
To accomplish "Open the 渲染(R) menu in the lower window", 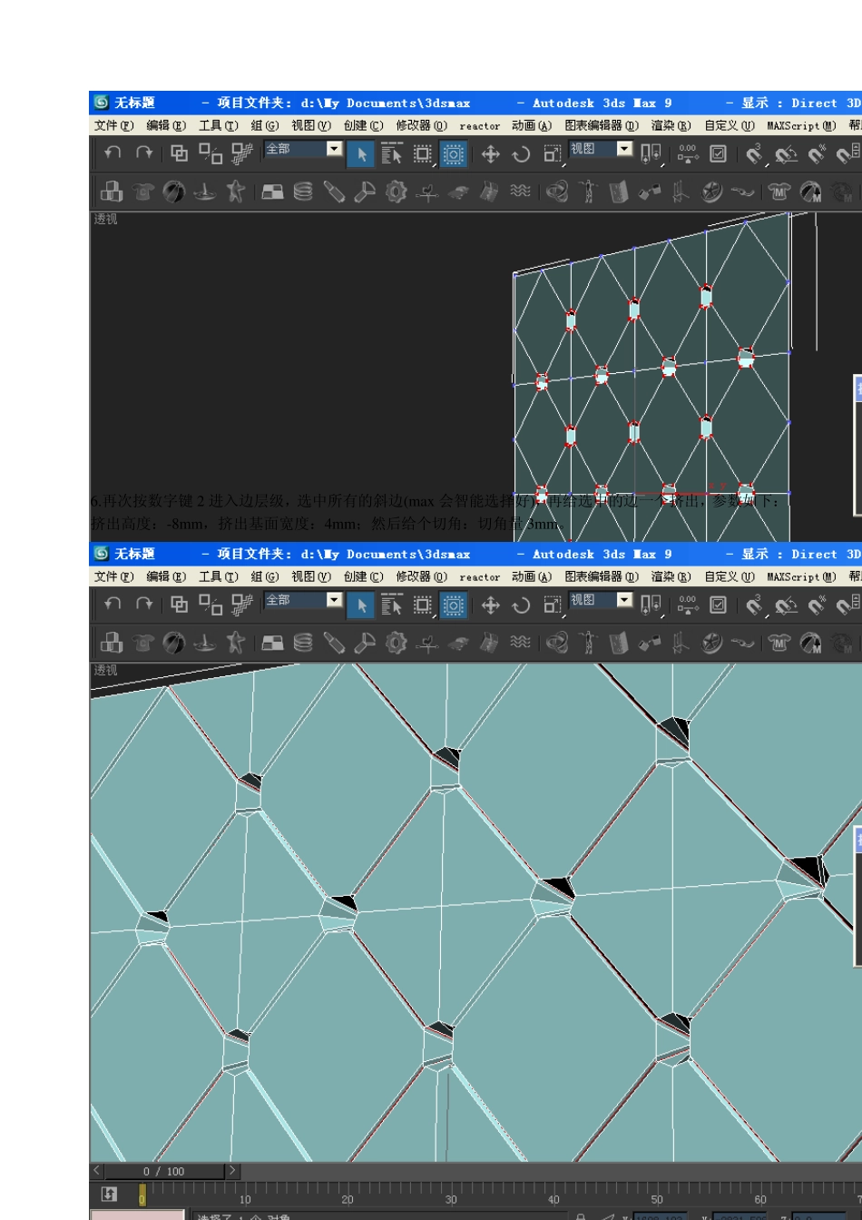I will click(x=671, y=576).
